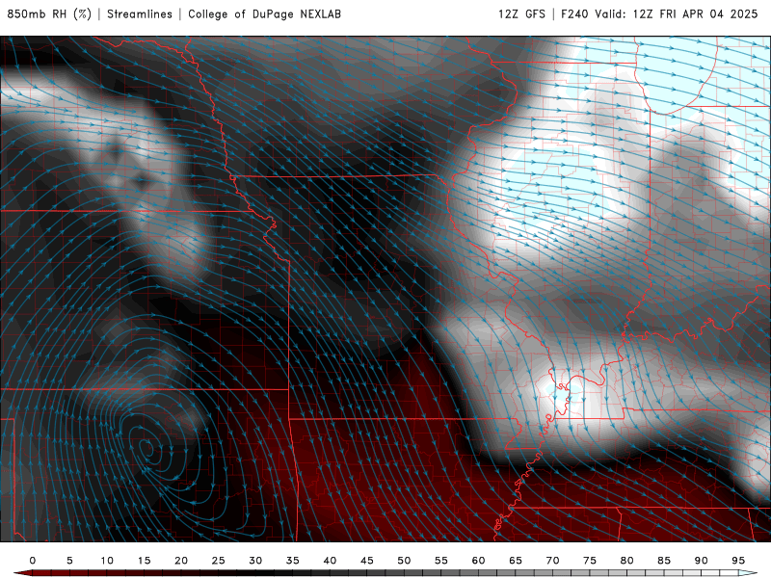The width and height of the screenshot is (771, 578).
Task: Click the "Streamlines" header label
Action: (140, 14)
